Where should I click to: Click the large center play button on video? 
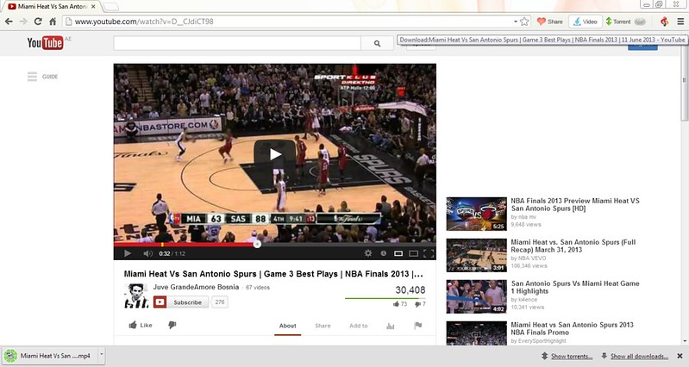click(x=274, y=154)
